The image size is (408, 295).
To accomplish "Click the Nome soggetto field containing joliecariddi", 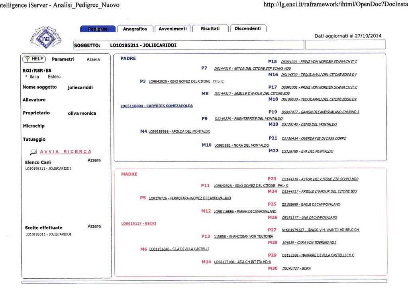I will (80, 87).
